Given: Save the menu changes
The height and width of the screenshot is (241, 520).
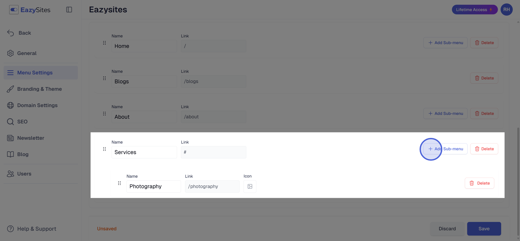Looking at the screenshot, I should [484, 229].
